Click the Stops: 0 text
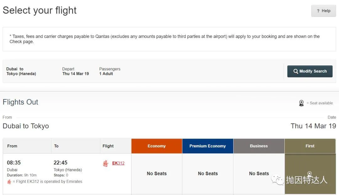The height and width of the screenshot is (195, 339). click(61, 175)
